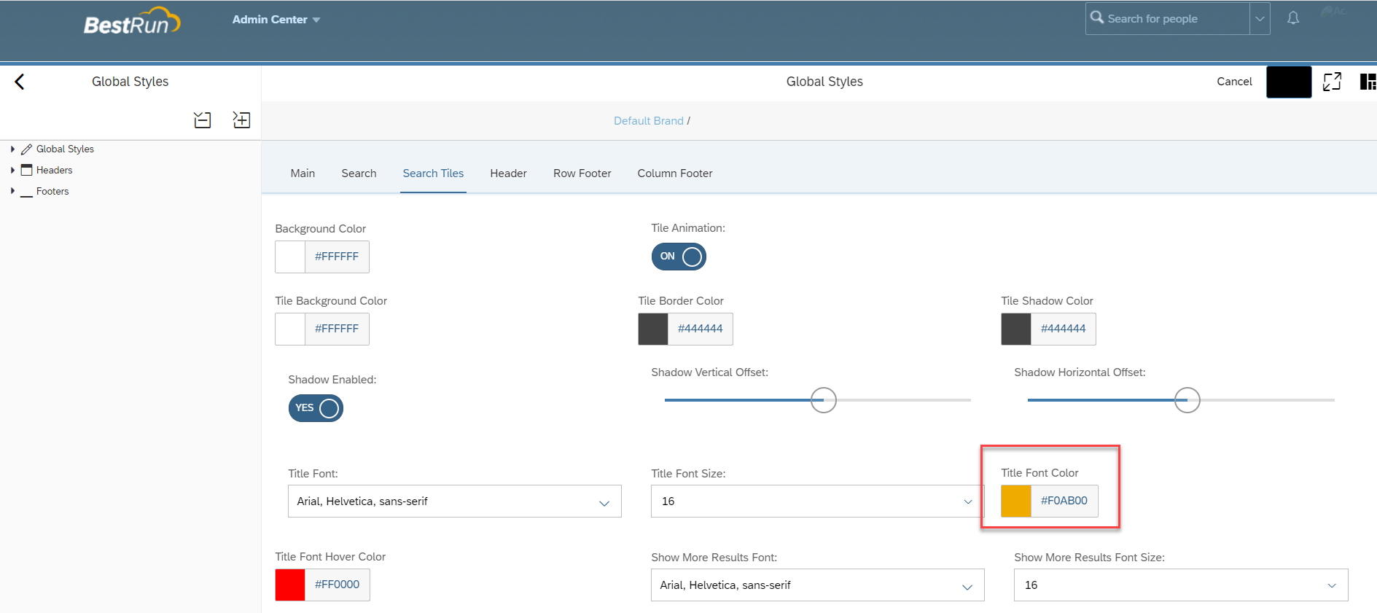Click the Tile Border Color dark swatch
Viewport: 1377px width, 613px height.
tap(653, 329)
